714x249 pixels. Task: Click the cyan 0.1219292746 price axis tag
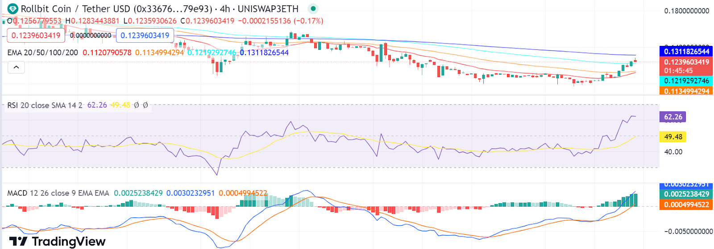click(686, 81)
